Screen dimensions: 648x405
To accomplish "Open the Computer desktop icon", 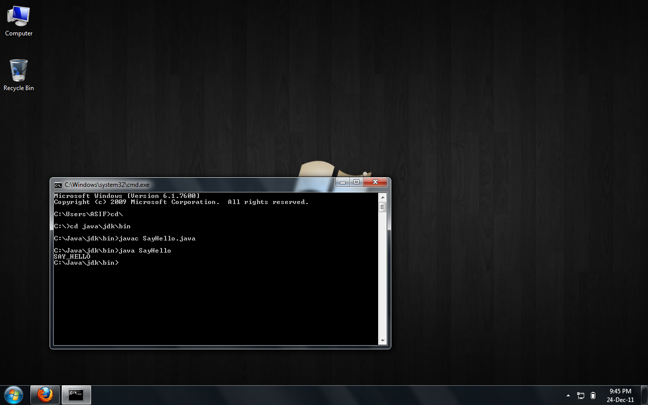I will [19, 21].
